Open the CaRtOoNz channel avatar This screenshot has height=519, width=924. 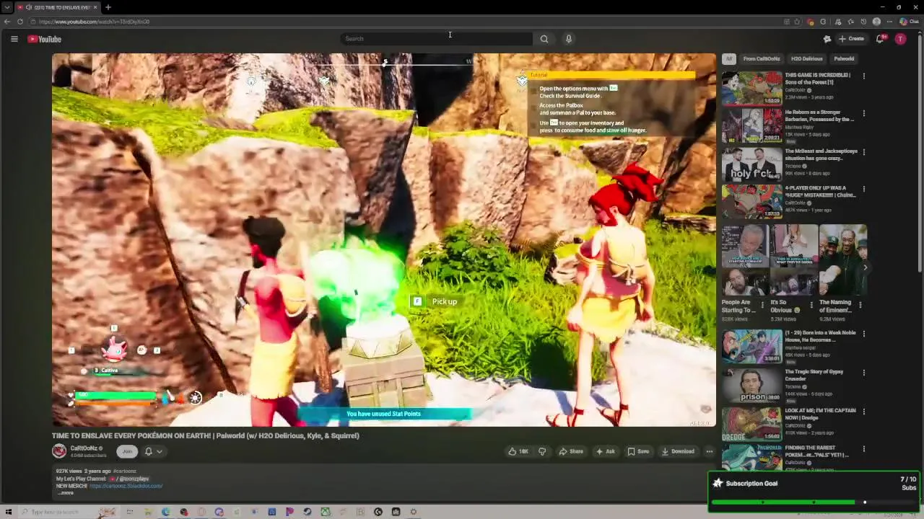tap(59, 451)
